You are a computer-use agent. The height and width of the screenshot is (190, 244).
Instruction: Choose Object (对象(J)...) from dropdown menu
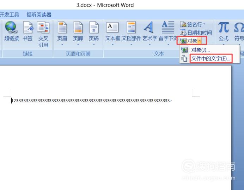coord(209,50)
